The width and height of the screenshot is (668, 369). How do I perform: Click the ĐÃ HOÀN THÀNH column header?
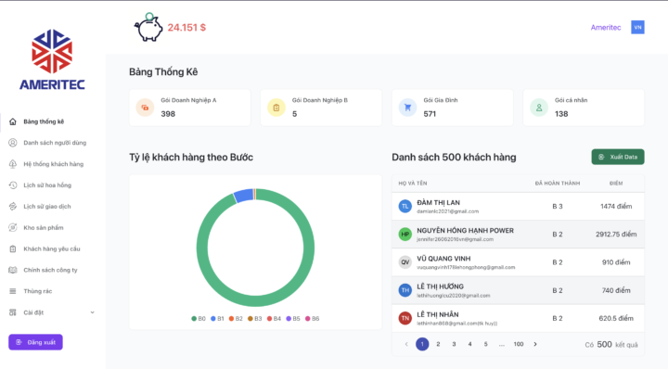point(558,184)
